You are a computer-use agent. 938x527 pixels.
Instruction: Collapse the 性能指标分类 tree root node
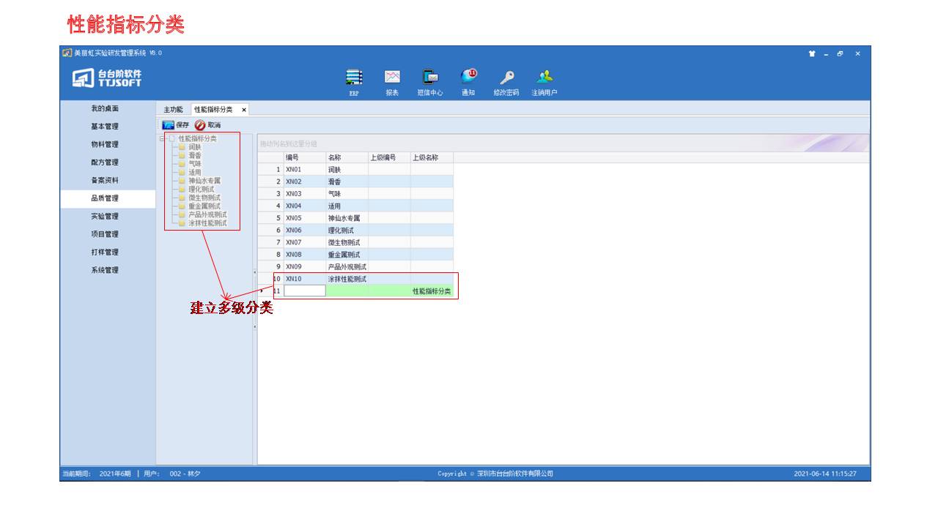pos(162,138)
